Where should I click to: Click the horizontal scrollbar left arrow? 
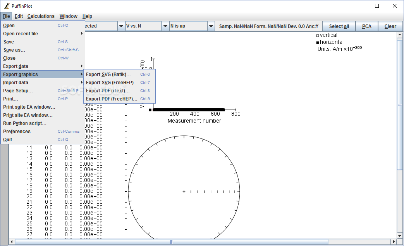point(12,242)
